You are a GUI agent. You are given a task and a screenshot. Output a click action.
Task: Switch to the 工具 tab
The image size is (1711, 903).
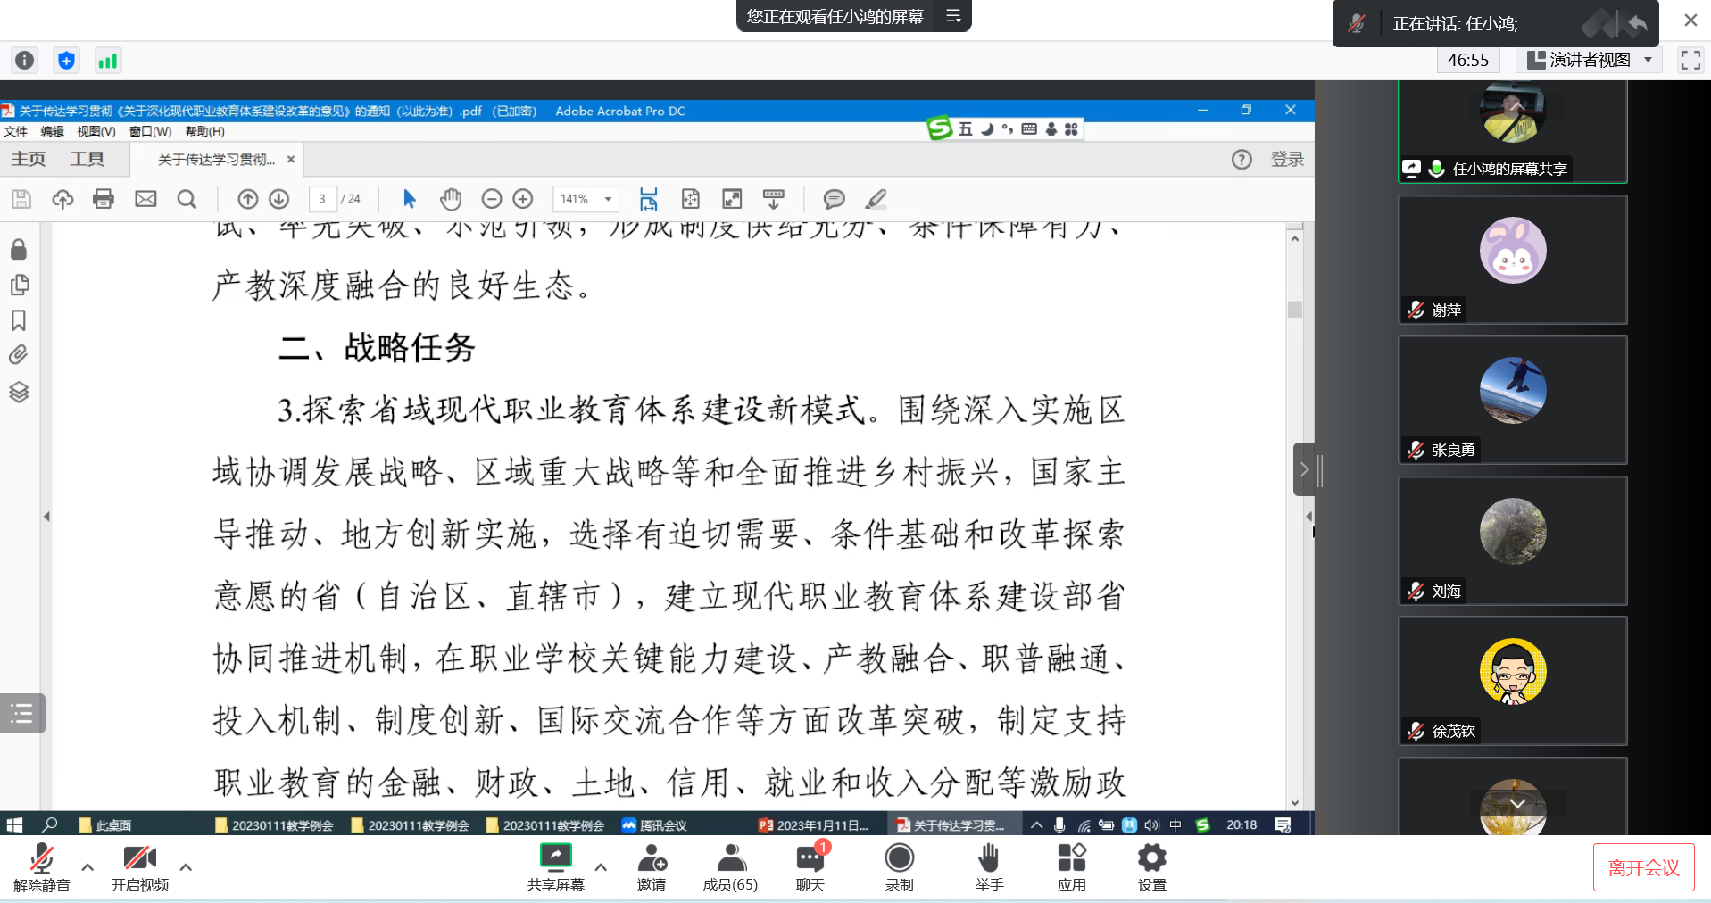(87, 159)
